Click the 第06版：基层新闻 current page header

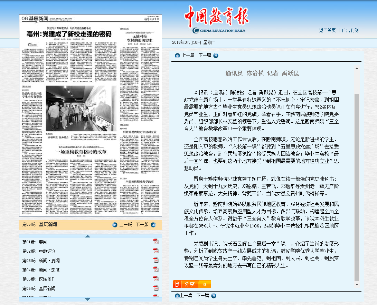pyautogui.click(x=40, y=224)
